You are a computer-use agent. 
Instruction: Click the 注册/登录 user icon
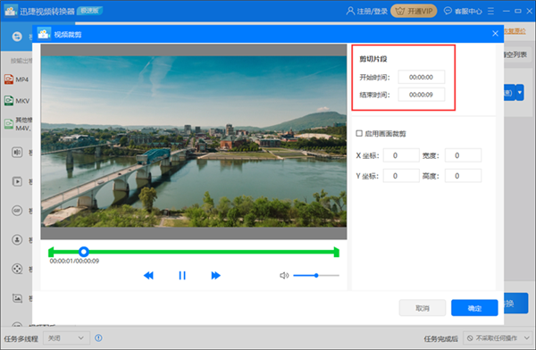pos(350,12)
